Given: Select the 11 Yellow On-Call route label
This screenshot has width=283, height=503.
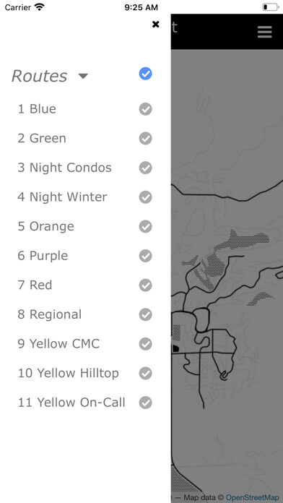Looking at the screenshot, I should pos(71,403).
